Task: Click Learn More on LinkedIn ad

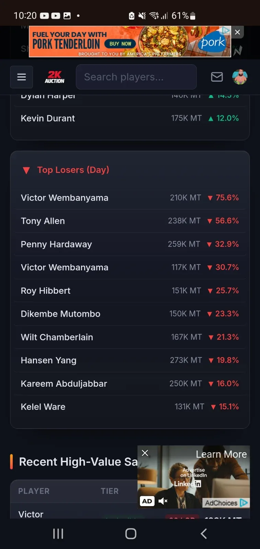Action: click(221, 454)
